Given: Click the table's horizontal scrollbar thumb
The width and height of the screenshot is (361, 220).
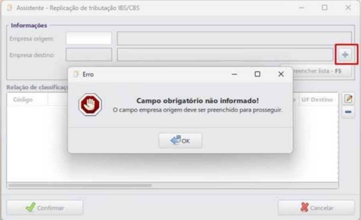Looking at the screenshot, I should pyautogui.click(x=80, y=185).
